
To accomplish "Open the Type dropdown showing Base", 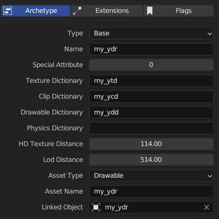I will pos(151,34).
